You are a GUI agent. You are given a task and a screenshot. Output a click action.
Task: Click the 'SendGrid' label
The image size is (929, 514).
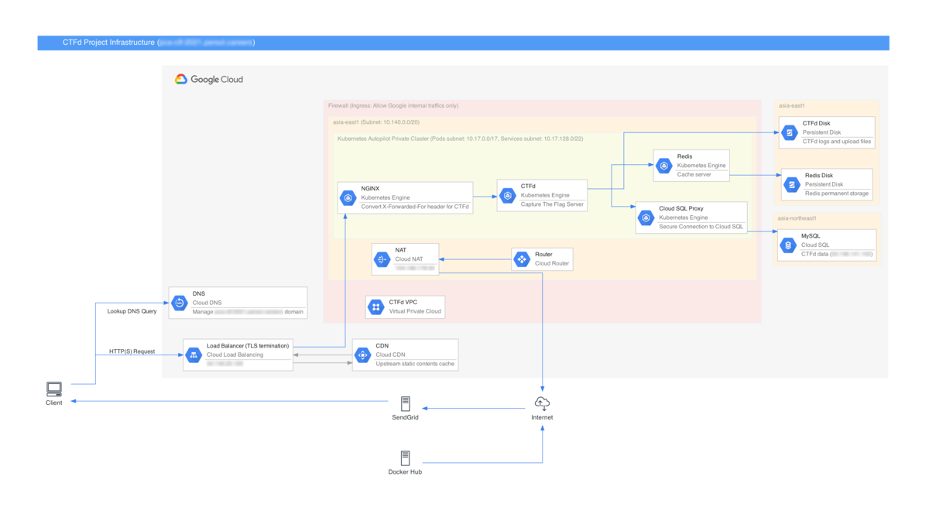click(x=405, y=417)
